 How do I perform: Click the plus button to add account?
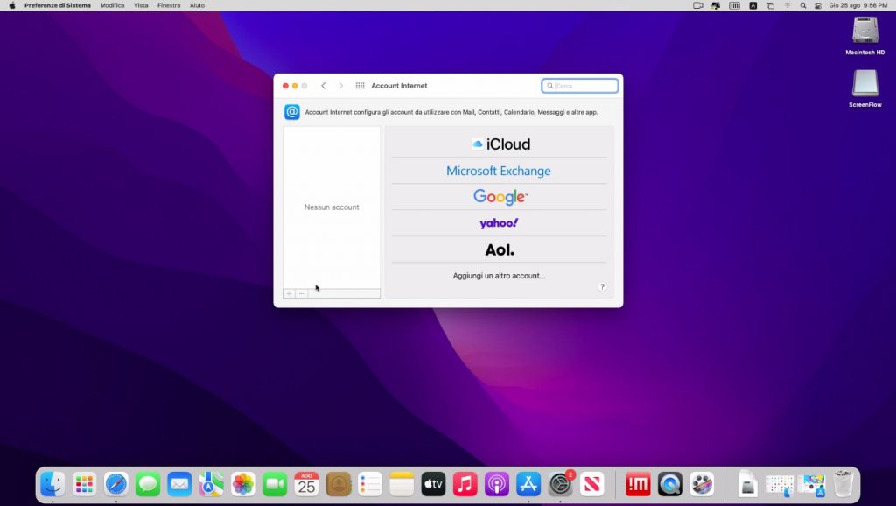[289, 293]
